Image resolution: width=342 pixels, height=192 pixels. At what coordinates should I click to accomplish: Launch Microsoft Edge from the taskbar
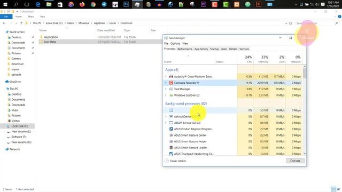[38, 4]
